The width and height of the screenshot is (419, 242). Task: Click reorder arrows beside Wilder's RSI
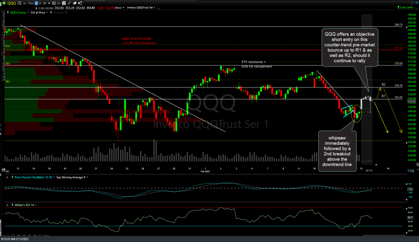tap(12, 205)
